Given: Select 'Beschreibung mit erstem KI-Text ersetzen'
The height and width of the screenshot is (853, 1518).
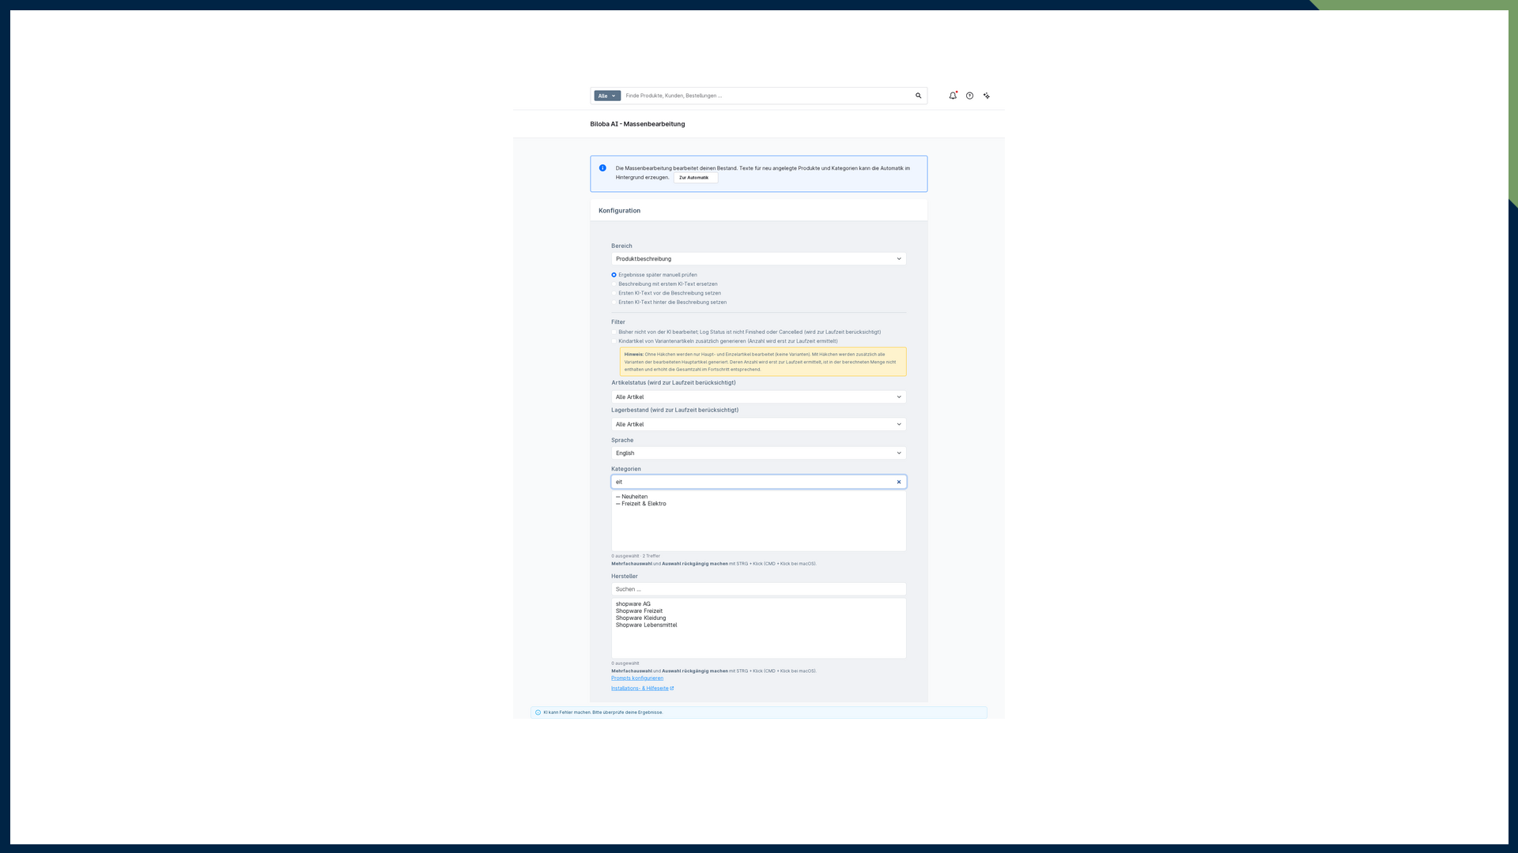Looking at the screenshot, I should pyautogui.click(x=614, y=284).
